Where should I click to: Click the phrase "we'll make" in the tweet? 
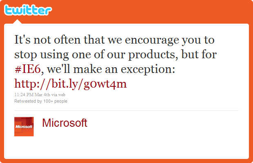(x=79, y=70)
